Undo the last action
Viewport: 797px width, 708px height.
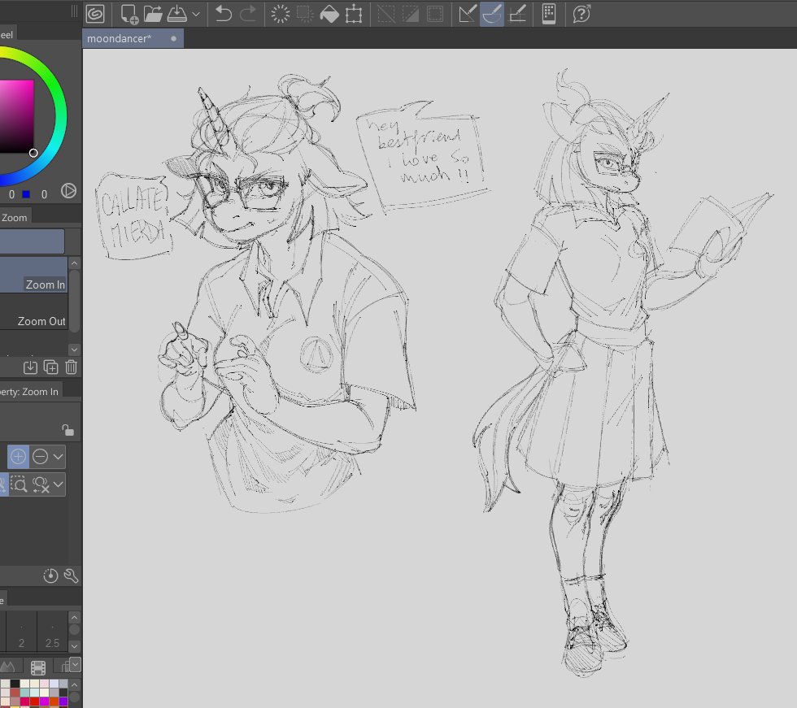click(223, 14)
